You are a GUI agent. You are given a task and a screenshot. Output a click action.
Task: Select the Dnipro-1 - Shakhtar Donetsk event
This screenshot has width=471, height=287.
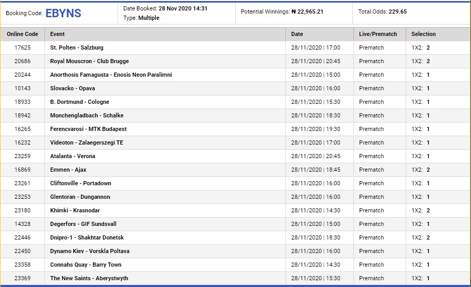coord(87,237)
